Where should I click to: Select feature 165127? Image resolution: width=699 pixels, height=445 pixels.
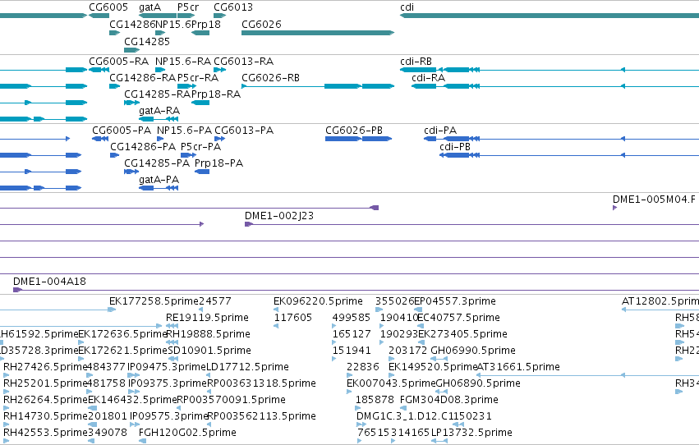(352, 334)
